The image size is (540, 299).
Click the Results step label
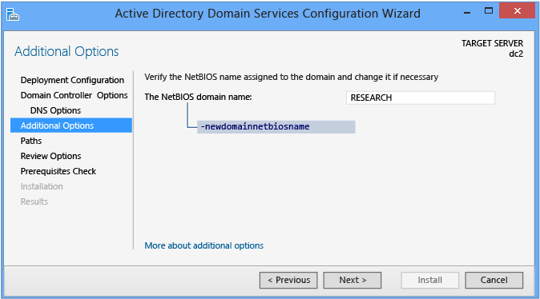pos(34,201)
